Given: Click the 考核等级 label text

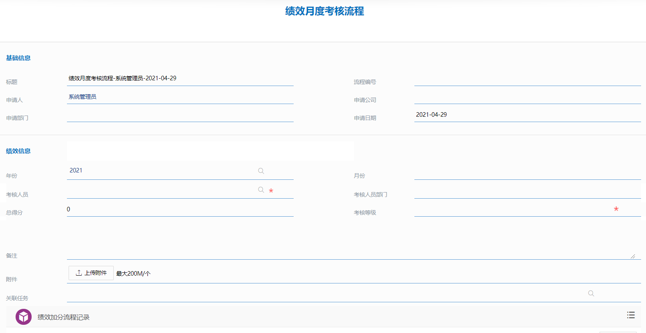Looking at the screenshot, I should pyautogui.click(x=365, y=213).
